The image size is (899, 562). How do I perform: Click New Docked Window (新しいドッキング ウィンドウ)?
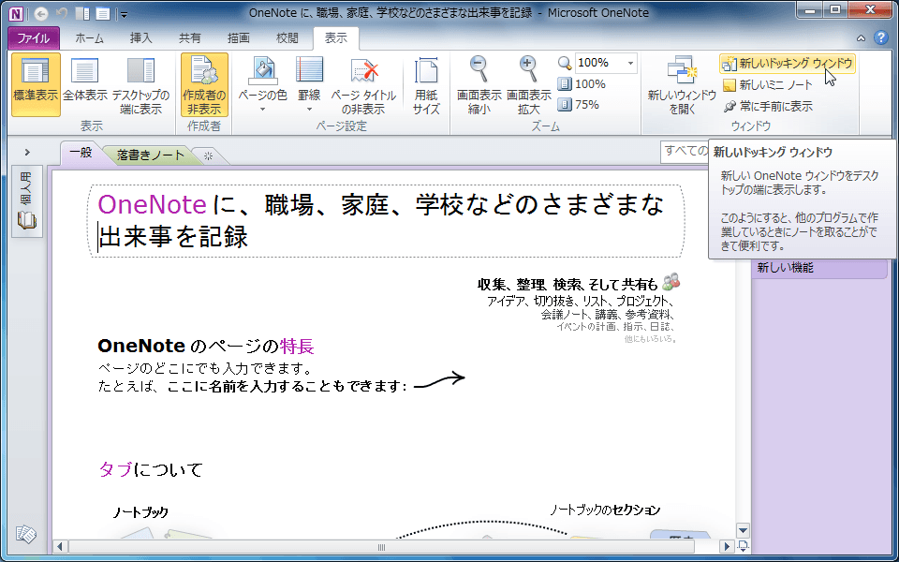(x=788, y=63)
